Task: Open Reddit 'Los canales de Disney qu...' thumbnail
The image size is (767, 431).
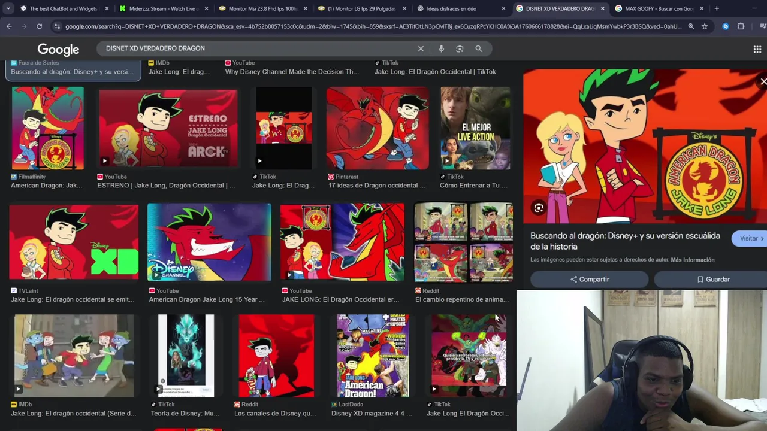Action: click(276, 356)
